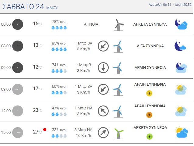Click the southeast wind arrow at 12:00
Screen dimensions: 194x146
point(103,111)
